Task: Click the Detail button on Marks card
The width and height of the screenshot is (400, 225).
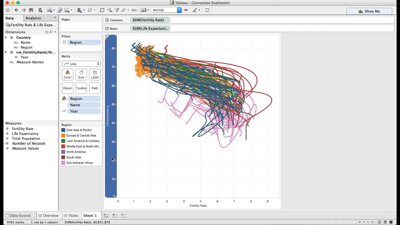Action: point(67,88)
